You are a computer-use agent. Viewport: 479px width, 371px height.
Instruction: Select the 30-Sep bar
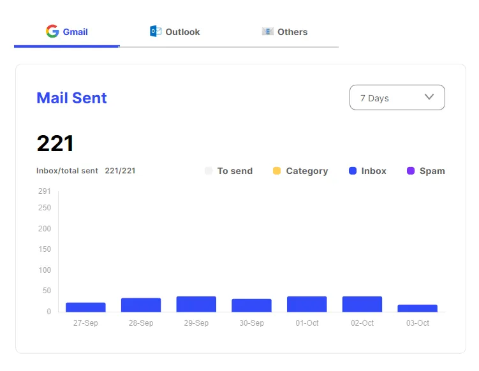point(252,305)
